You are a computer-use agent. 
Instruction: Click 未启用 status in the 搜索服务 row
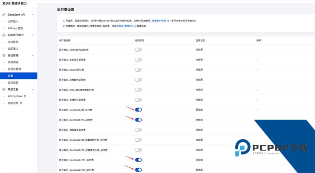199,130
